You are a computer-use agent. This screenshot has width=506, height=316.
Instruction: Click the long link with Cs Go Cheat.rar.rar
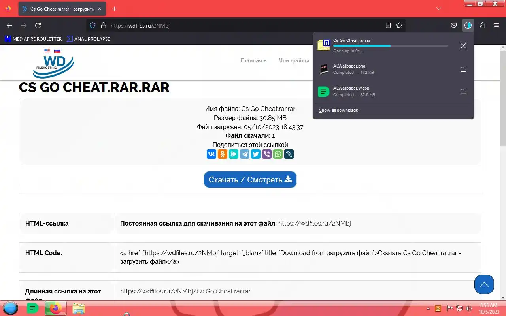pos(185,291)
